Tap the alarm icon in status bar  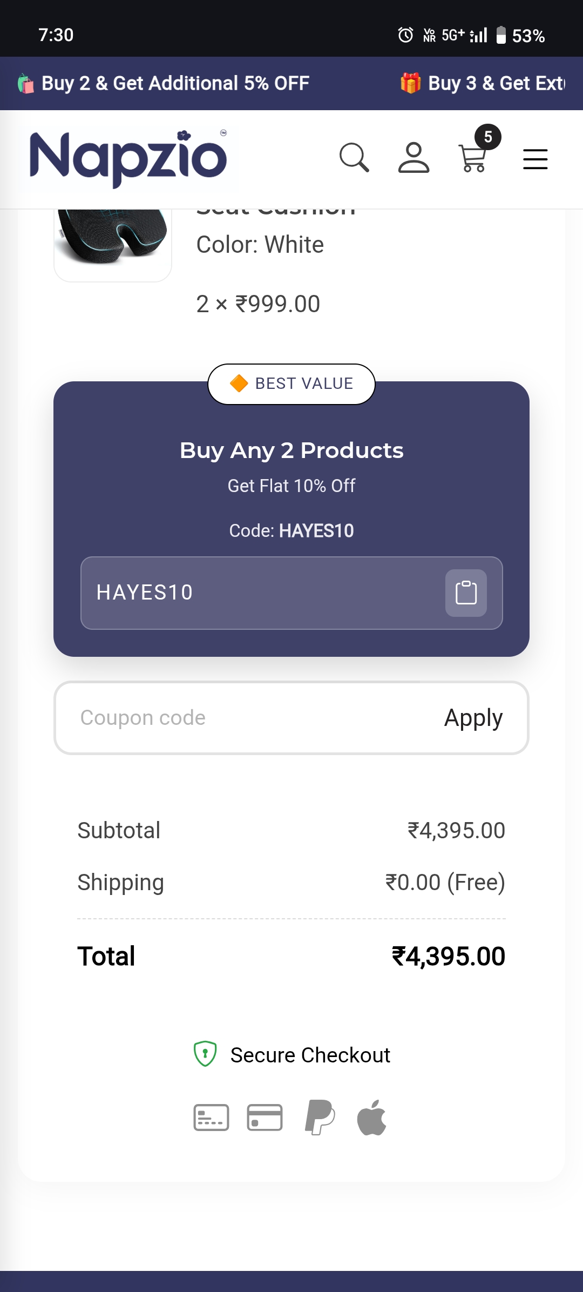pos(405,35)
